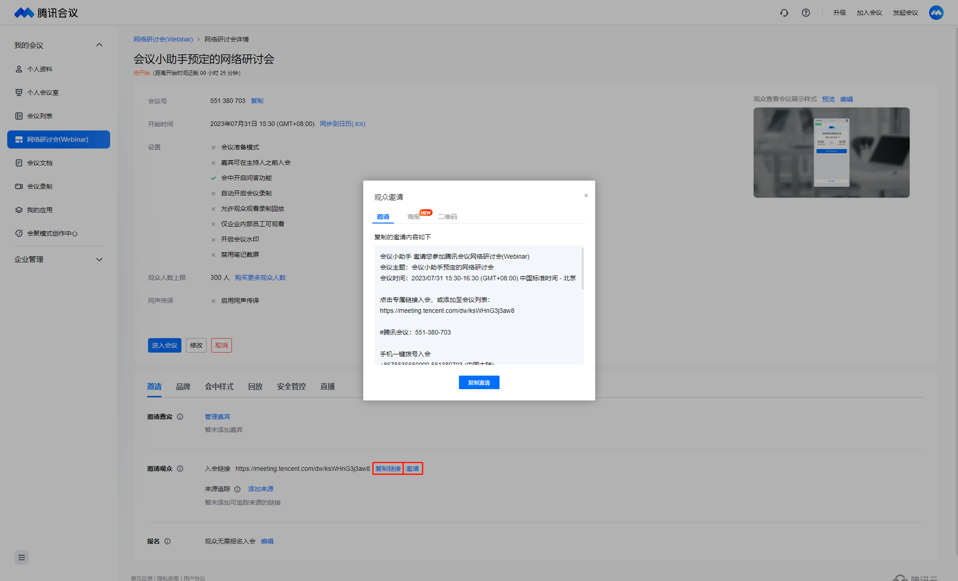Click 添加来源 link
958x581 pixels.
[261, 489]
